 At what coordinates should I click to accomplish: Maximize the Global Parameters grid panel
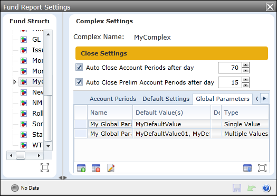(262, 168)
